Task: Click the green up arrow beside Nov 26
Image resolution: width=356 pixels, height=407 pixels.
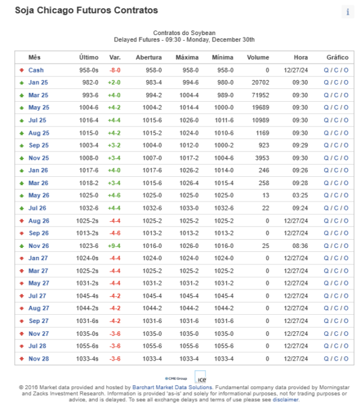Action: [x=22, y=246]
